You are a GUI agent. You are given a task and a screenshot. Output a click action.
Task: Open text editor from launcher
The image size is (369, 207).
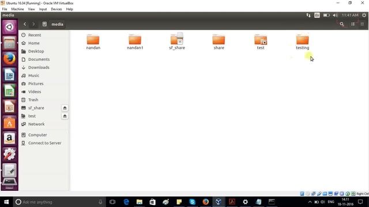[x=9, y=170]
